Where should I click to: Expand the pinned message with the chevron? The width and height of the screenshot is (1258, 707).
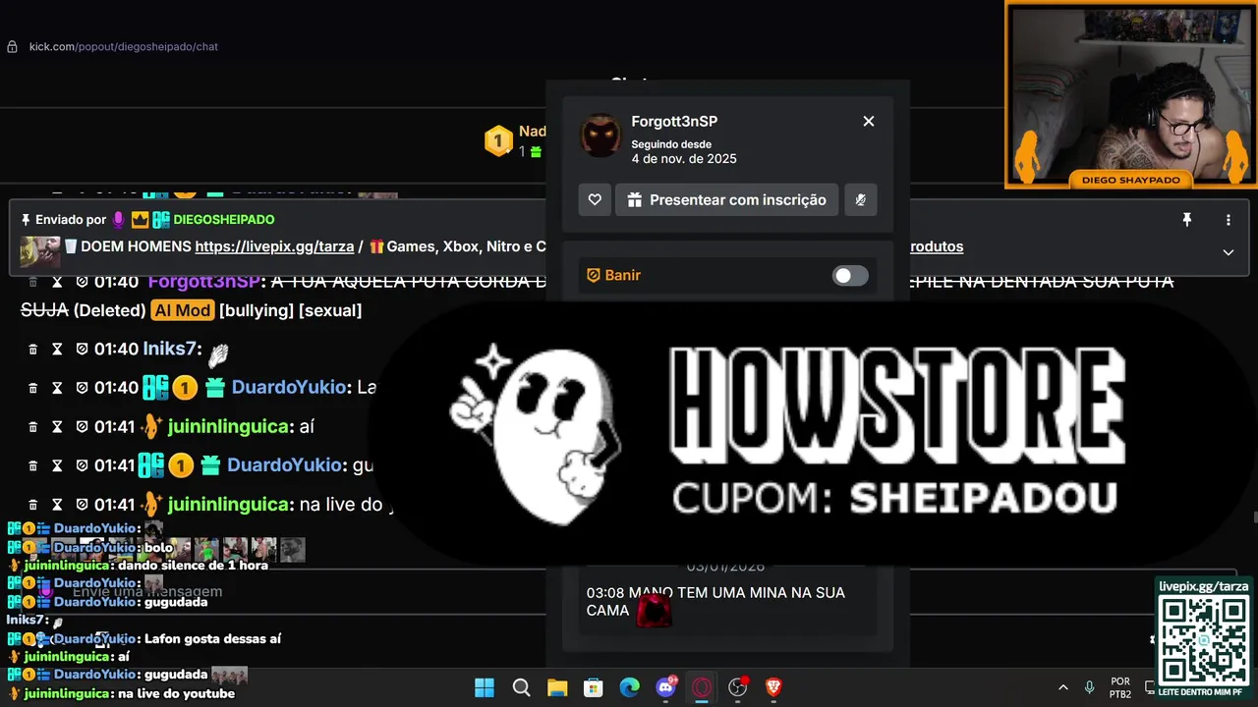pyautogui.click(x=1228, y=252)
